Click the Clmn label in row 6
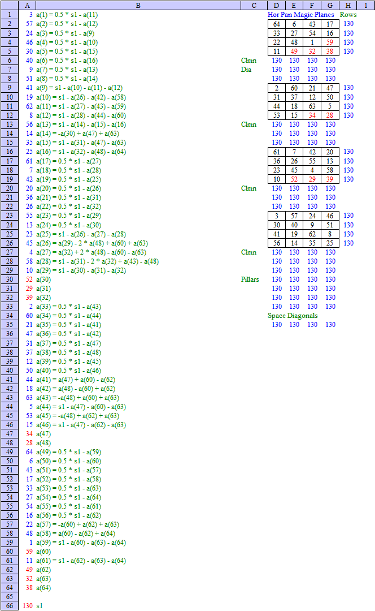375x611 pixels. coord(248,61)
